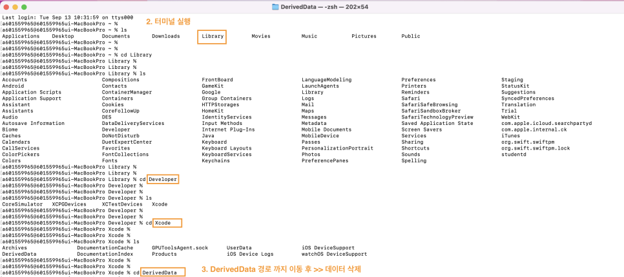Select the 'studentd' entry
624x277 pixels.
(514, 155)
